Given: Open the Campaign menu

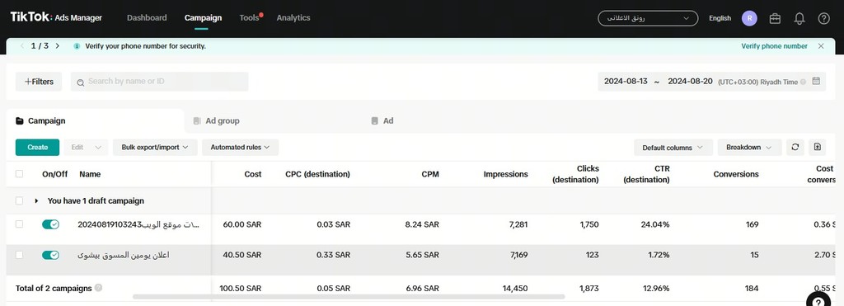Looking at the screenshot, I should [203, 18].
